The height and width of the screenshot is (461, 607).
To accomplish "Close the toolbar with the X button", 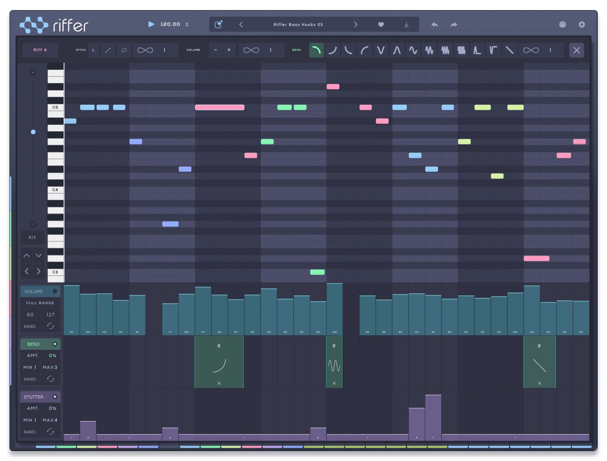I will (x=577, y=50).
